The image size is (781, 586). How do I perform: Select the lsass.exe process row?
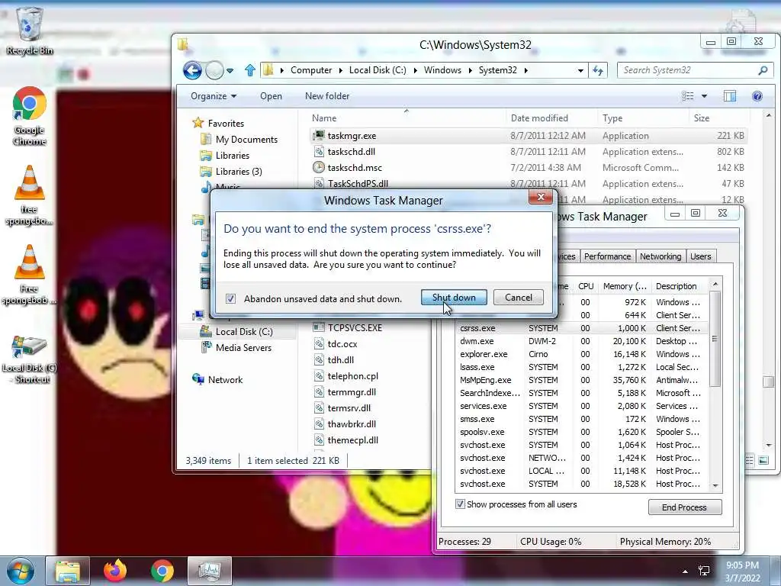pyautogui.click(x=581, y=367)
